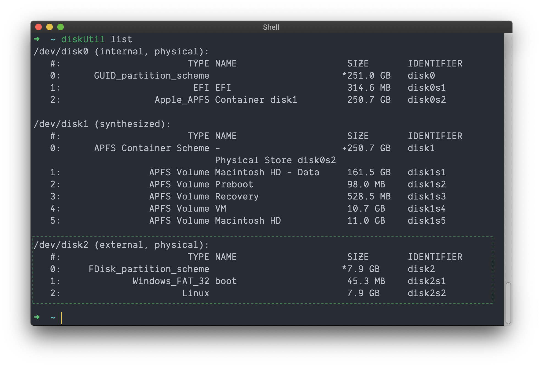The image size is (543, 366).
Task: Select the disk2s2 Linux partition identifier
Action: tap(426, 293)
